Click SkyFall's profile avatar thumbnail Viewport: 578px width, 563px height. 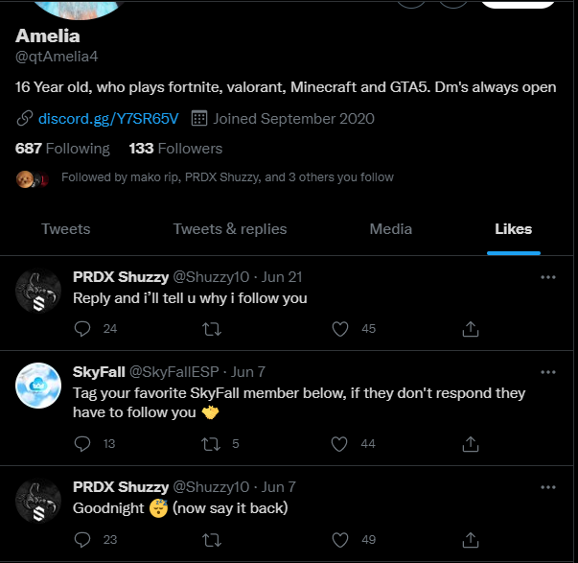tap(38, 386)
